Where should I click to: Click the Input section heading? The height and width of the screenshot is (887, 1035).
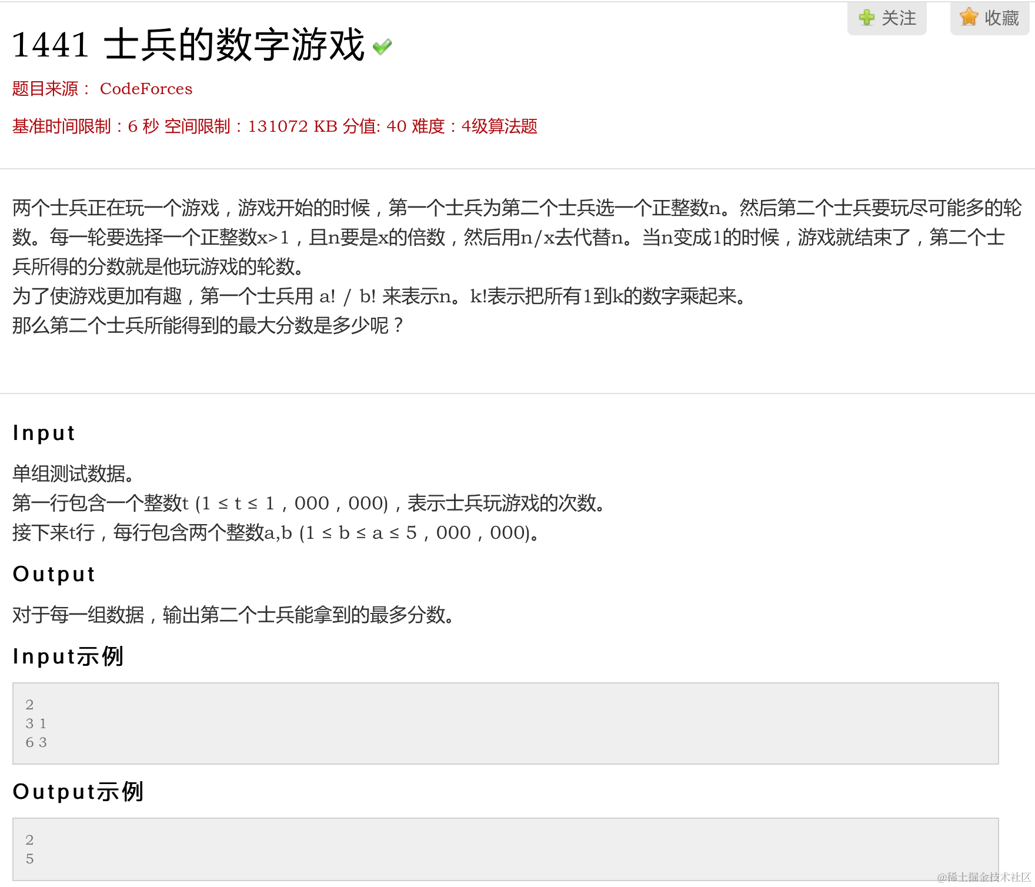click(x=44, y=433)
